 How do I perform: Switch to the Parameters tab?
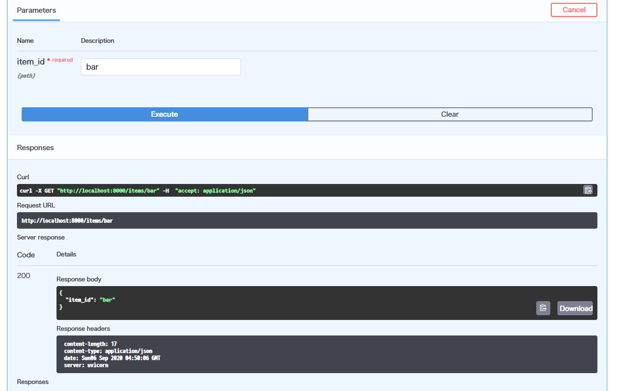[x=36, y=10]
